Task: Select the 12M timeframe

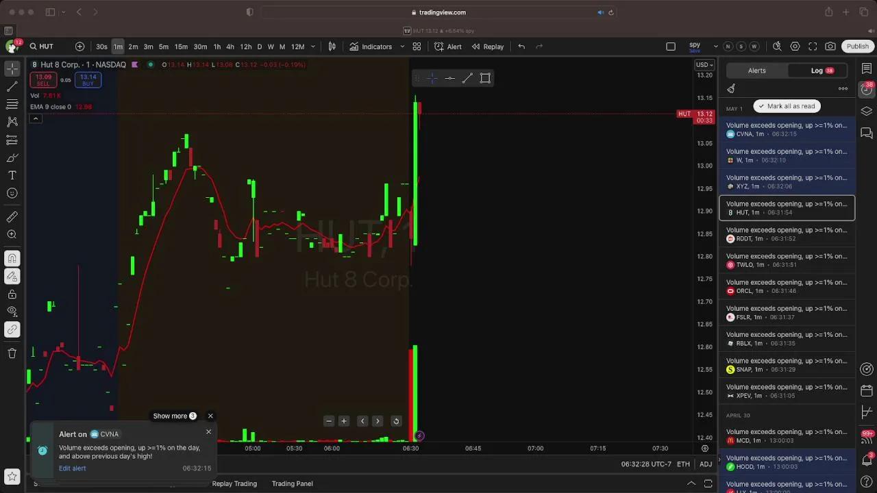Action: (x=297, y=47)
